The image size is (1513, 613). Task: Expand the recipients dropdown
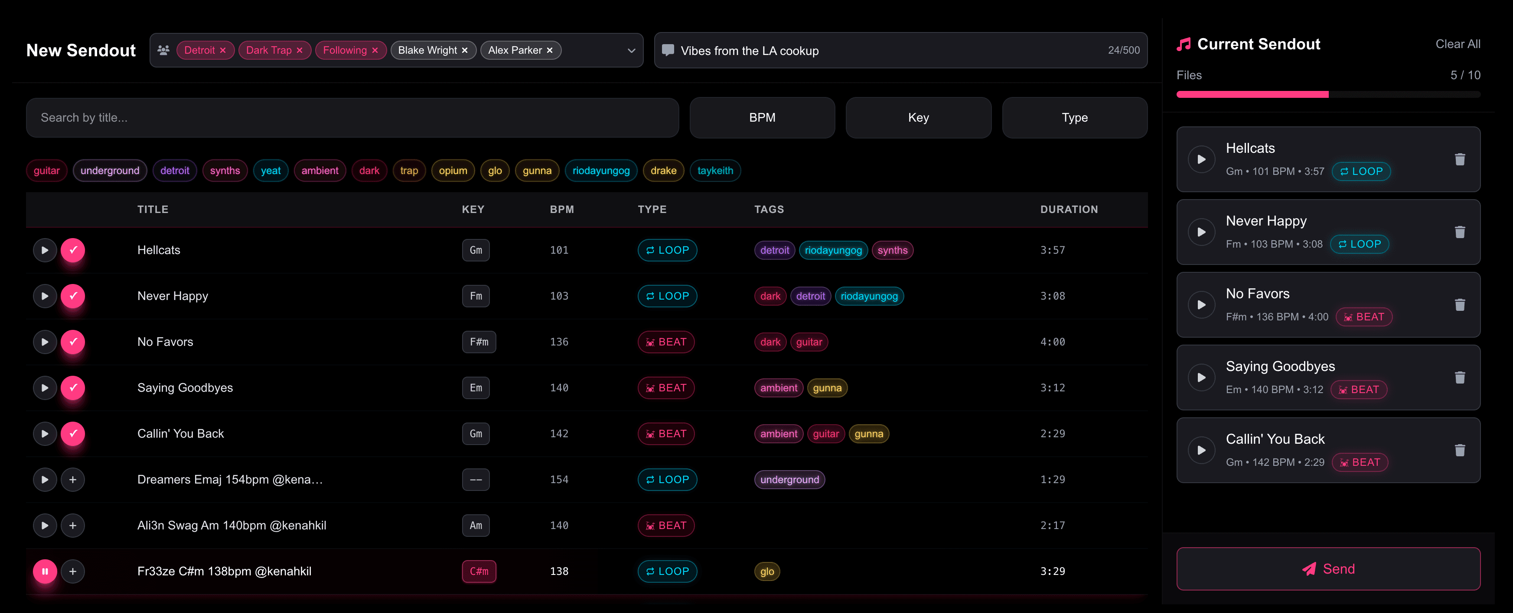pyautogui.click(x=631, y=51)
